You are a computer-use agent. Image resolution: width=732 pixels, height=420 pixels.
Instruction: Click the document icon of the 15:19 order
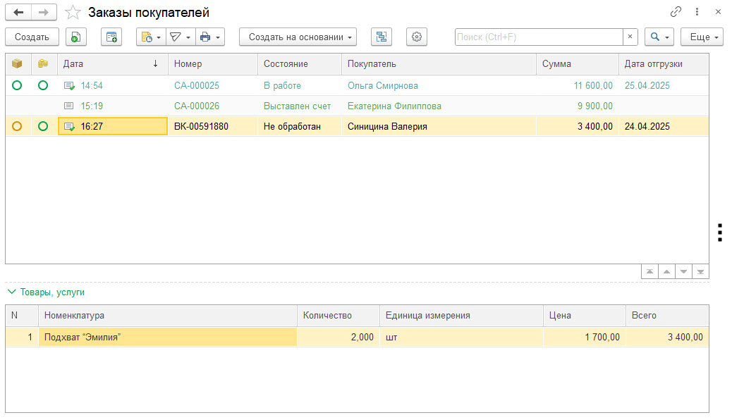68,106
